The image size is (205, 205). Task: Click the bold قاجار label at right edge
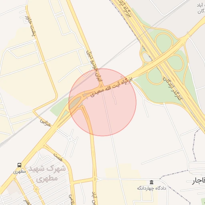click(x=199, y=181)
